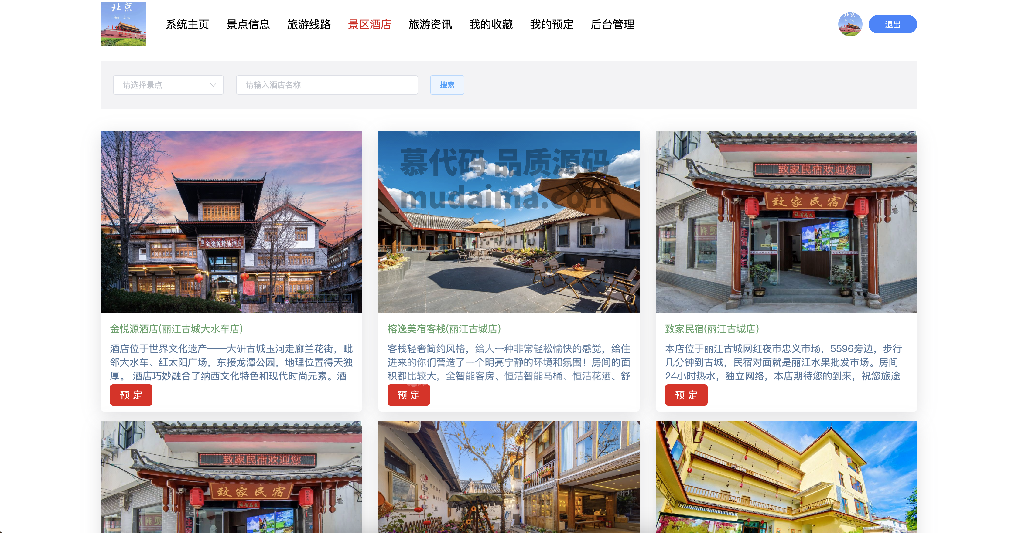Click 预定 for 金悦源酒店
The width and height of the screenshot is (1015, 533).
tap(131, 395)
